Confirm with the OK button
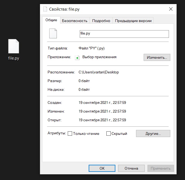Viewport: 185px width, 180px height. point(102,168)
